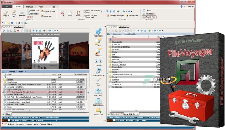Click the Duplicate pane icon

click(99, 102)
